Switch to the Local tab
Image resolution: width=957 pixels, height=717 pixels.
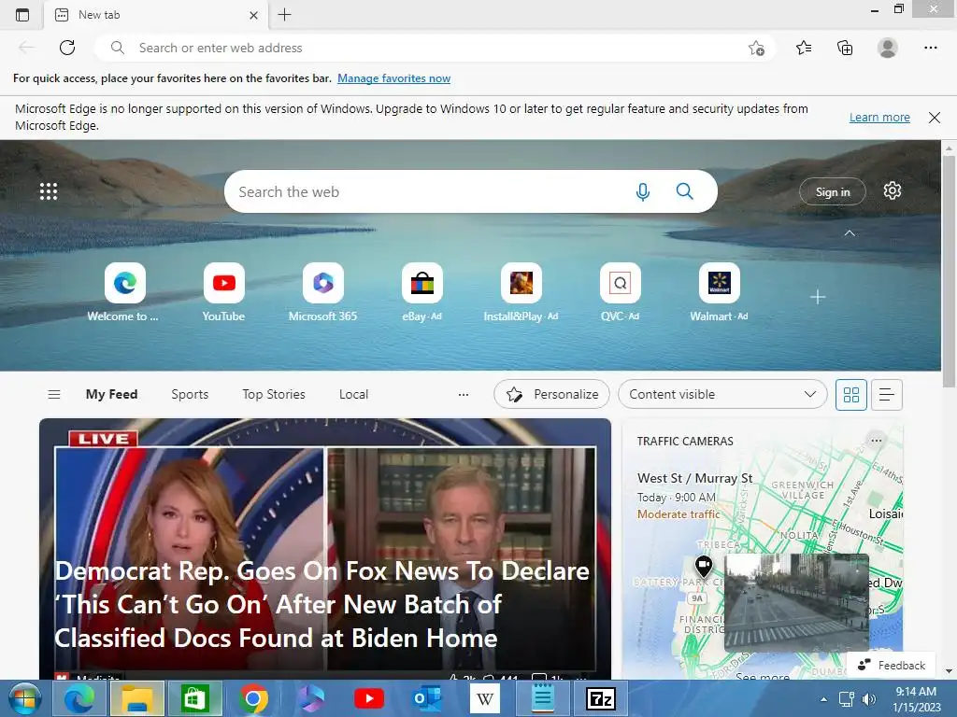coord(353,395)
